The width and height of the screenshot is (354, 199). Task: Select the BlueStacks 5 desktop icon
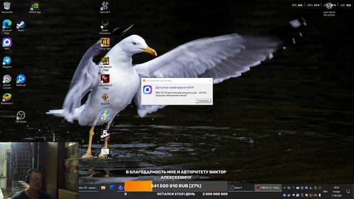tap(7, 99)
